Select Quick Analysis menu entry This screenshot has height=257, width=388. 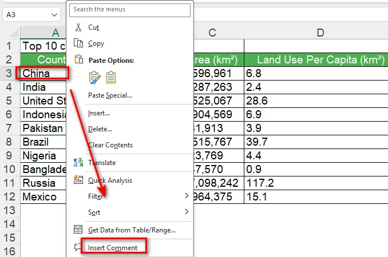(x=110, y=180)
